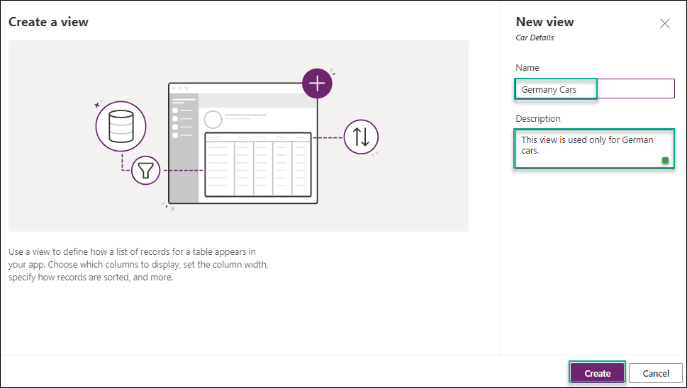The height and width of the screenshot is (388, 687).
Task: Cancel the new view dialog
Action: (656, 373)
